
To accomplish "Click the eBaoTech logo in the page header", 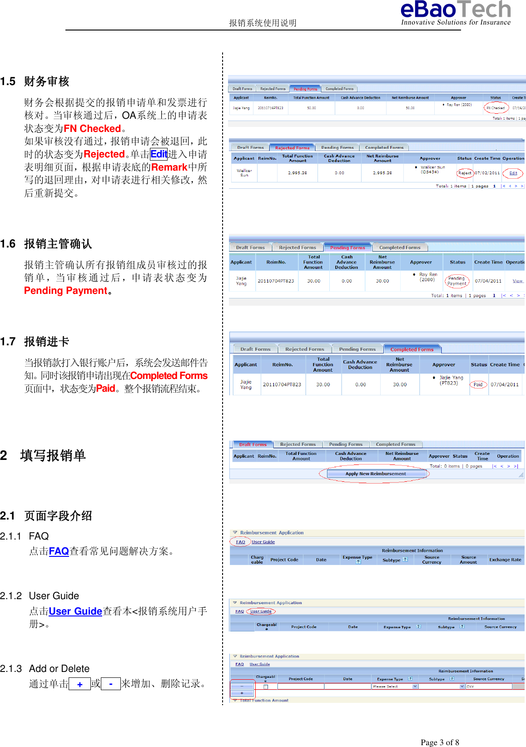I will click(456, 13).
